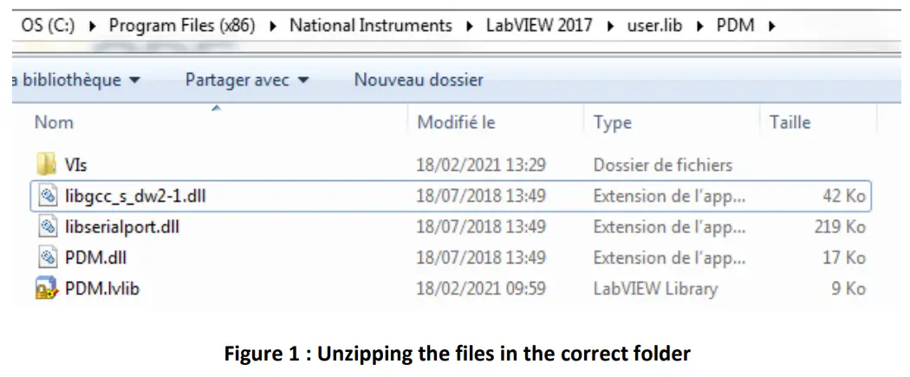Screen dimensions: 910x377
Task: Expand breadcrumb arrow after LabVIEW 2017
Action: click(x=609, y=25)
